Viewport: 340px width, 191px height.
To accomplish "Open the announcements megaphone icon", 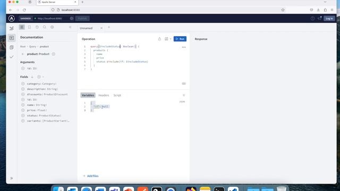I will point(320,18).
